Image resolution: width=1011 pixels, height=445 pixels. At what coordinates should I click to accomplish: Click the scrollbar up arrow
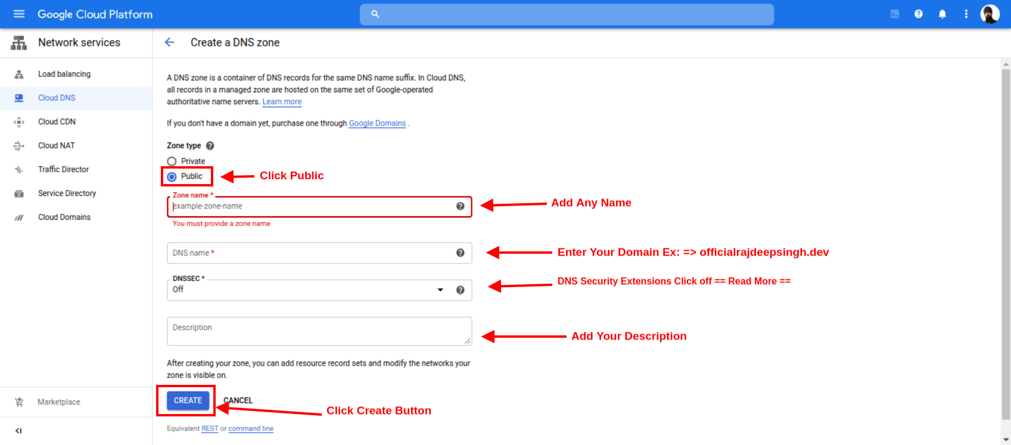tap(1006, 64)
